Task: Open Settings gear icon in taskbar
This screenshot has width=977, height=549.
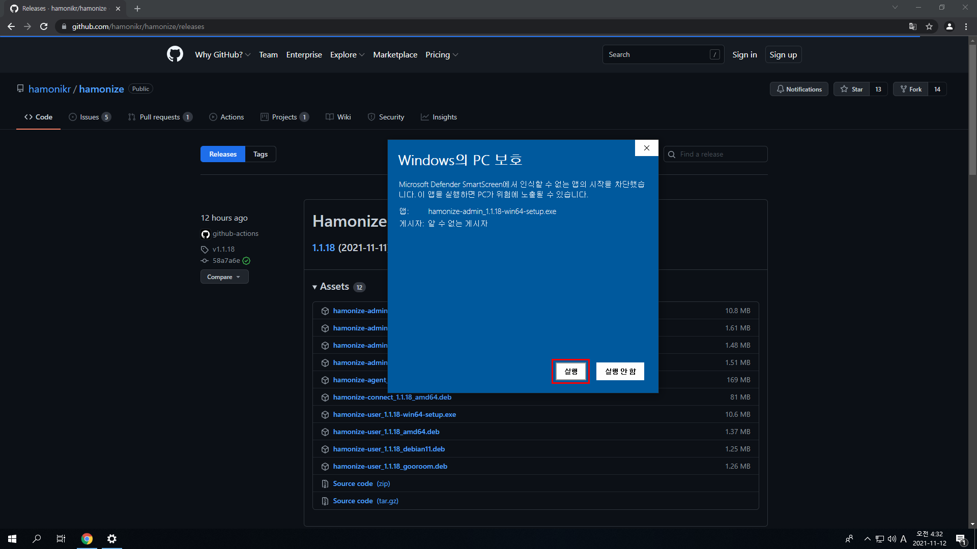Action: click(112, 539)
